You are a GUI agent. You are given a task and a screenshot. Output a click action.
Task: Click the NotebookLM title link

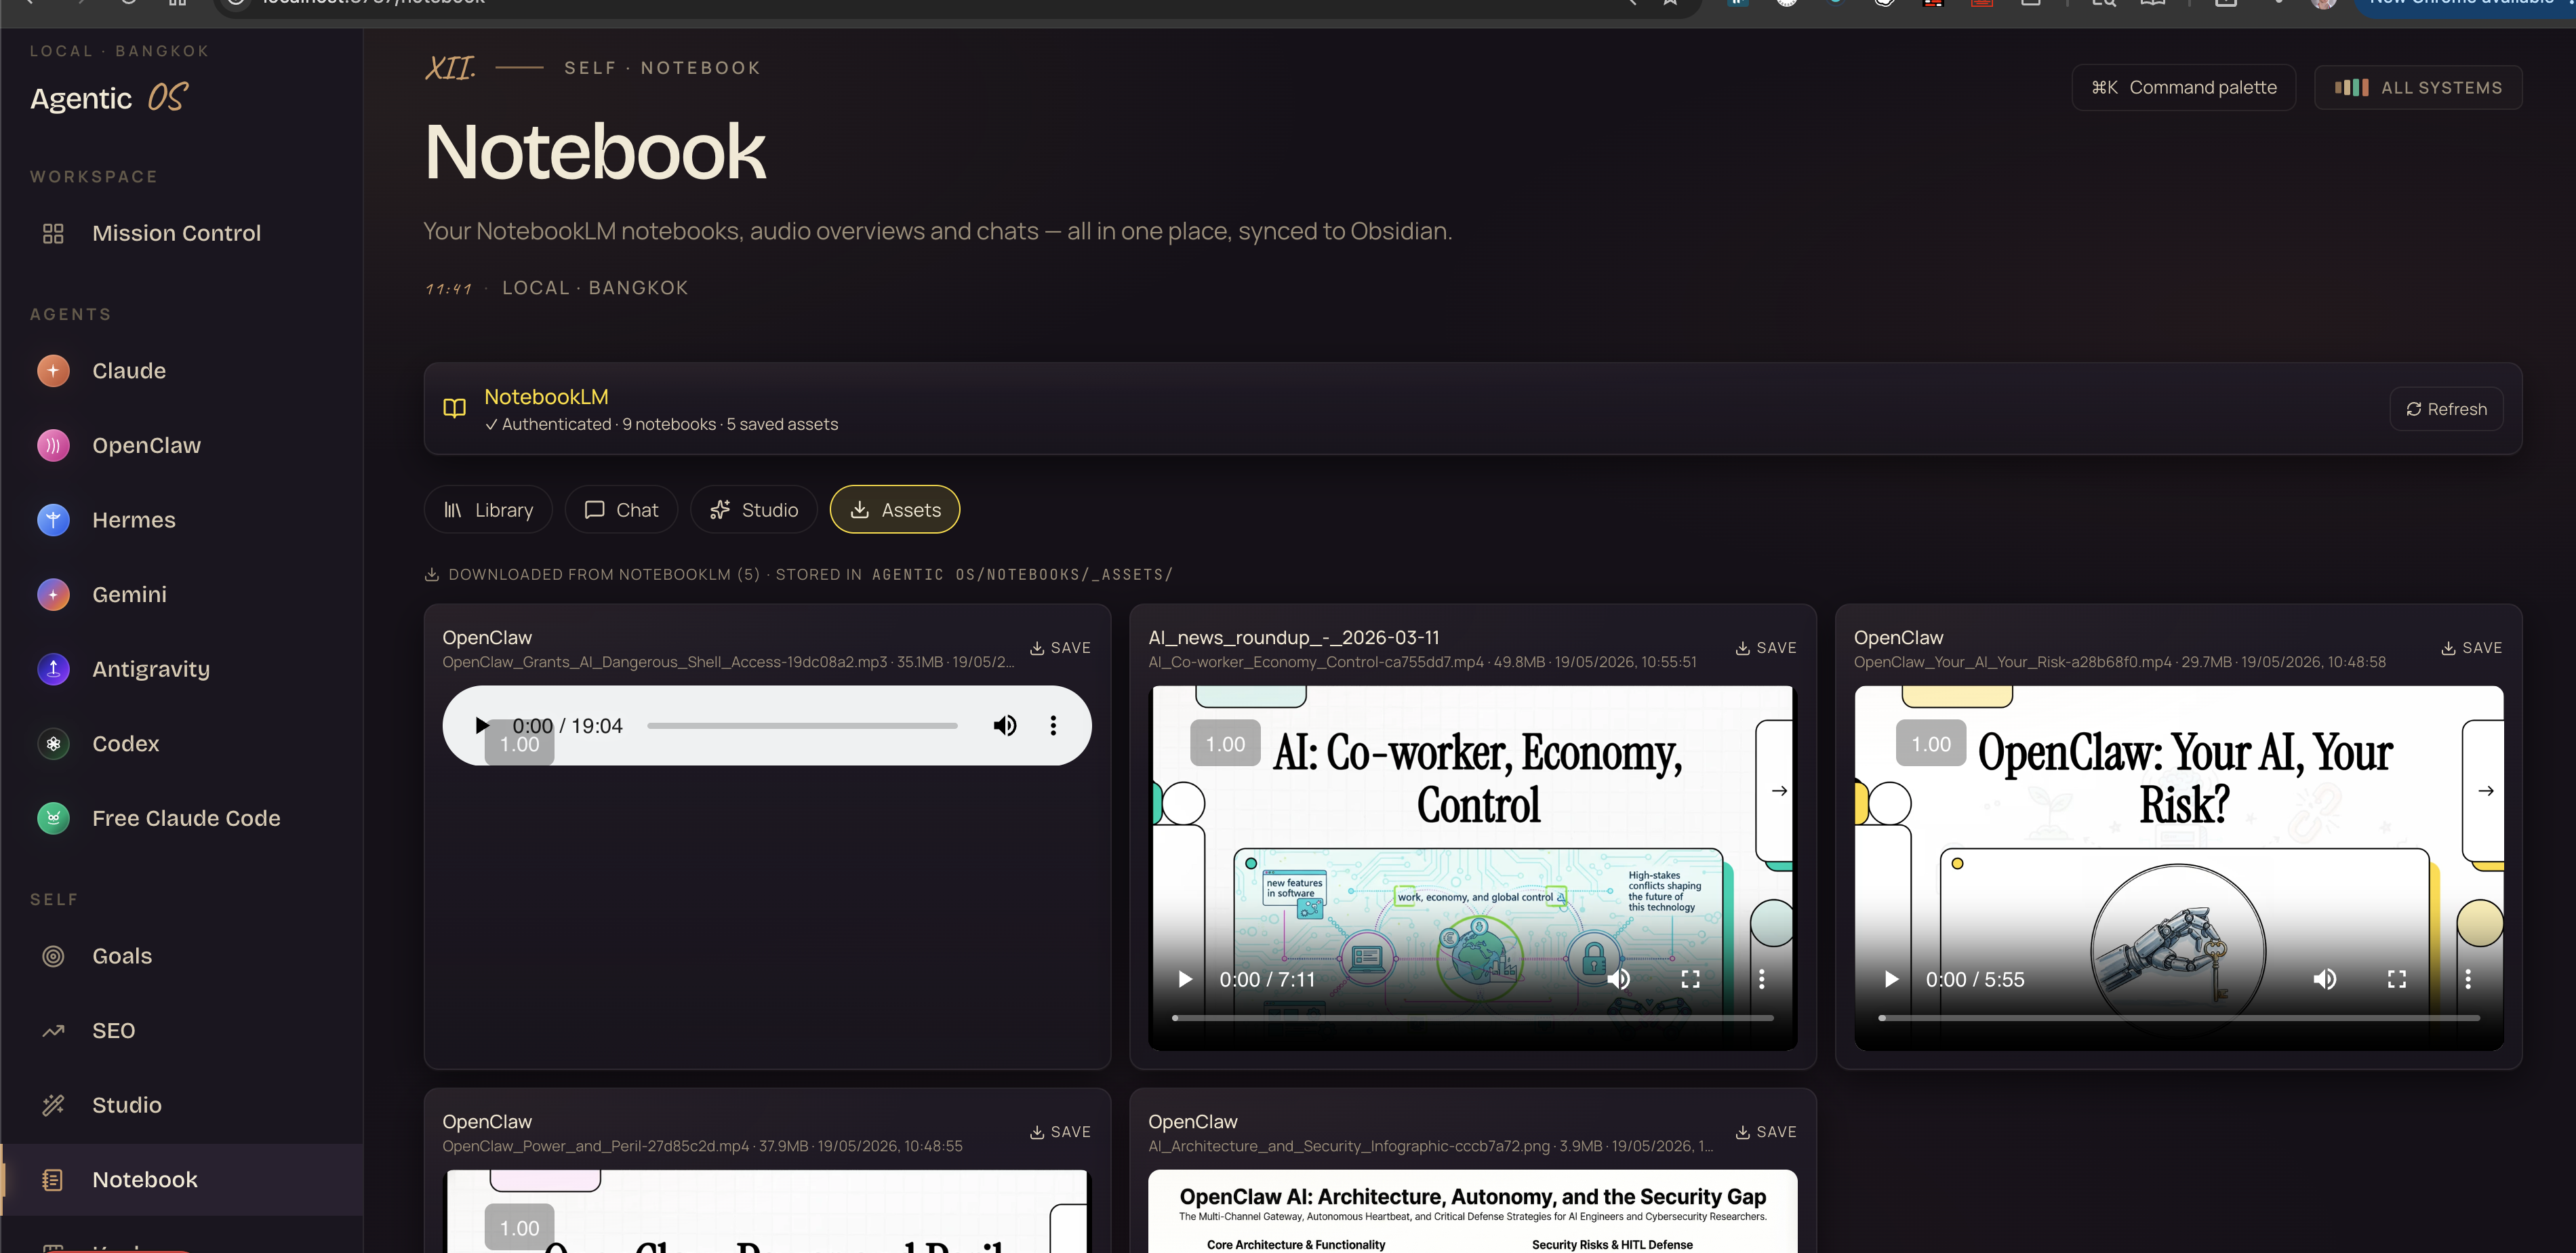point(546,397)
